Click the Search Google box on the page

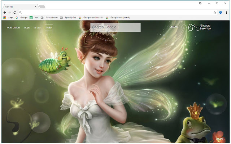[x=115, y=27]
